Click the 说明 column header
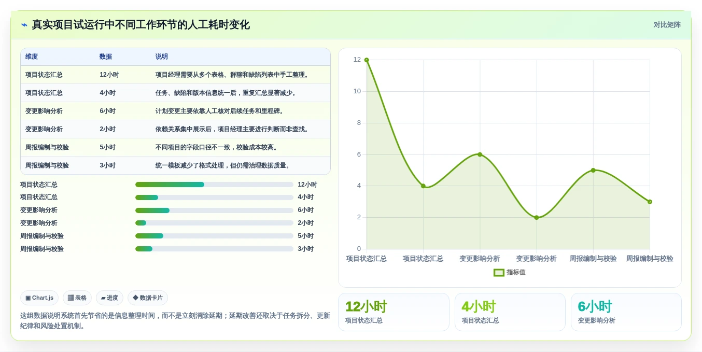 tap(162, 57)
